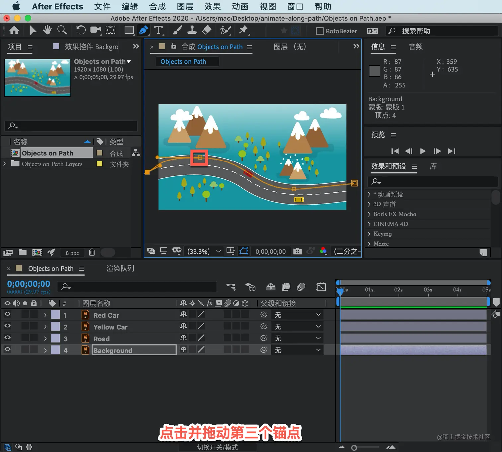Select the Zoom magnifier tool
Screen dimensions: 502x452
[62, 30]
